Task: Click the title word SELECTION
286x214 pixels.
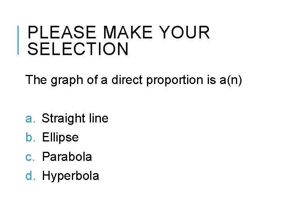Action: click(x=78, y=49)
